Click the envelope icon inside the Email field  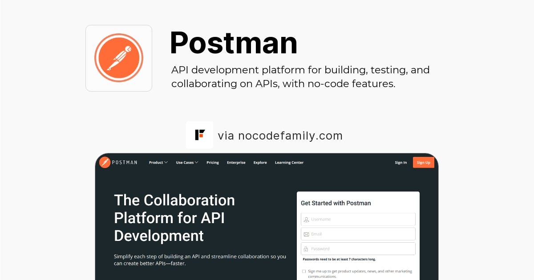[306, 234]
